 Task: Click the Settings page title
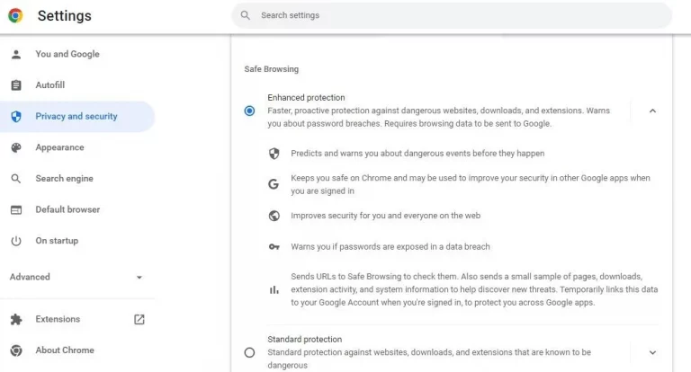[65, 16]
